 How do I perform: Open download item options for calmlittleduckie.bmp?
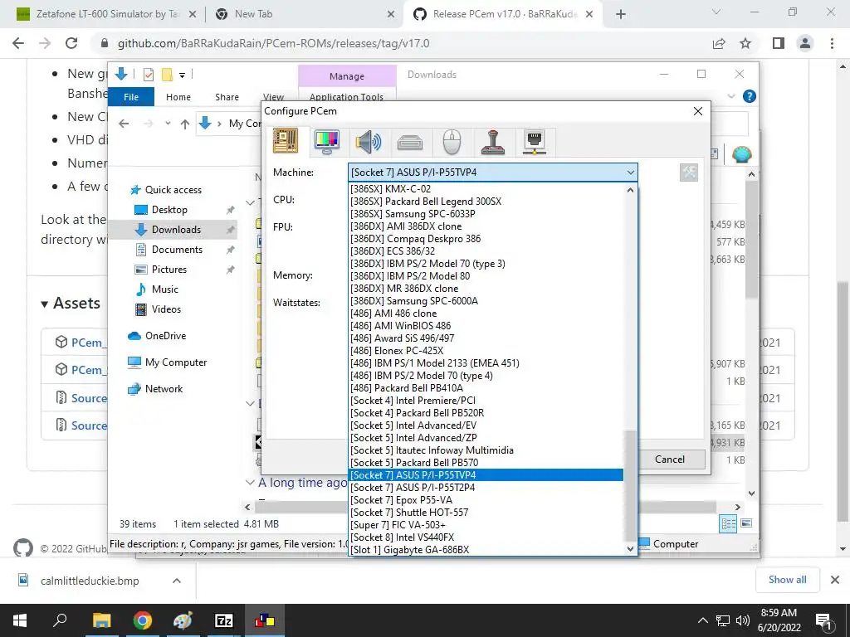[176, 581]
